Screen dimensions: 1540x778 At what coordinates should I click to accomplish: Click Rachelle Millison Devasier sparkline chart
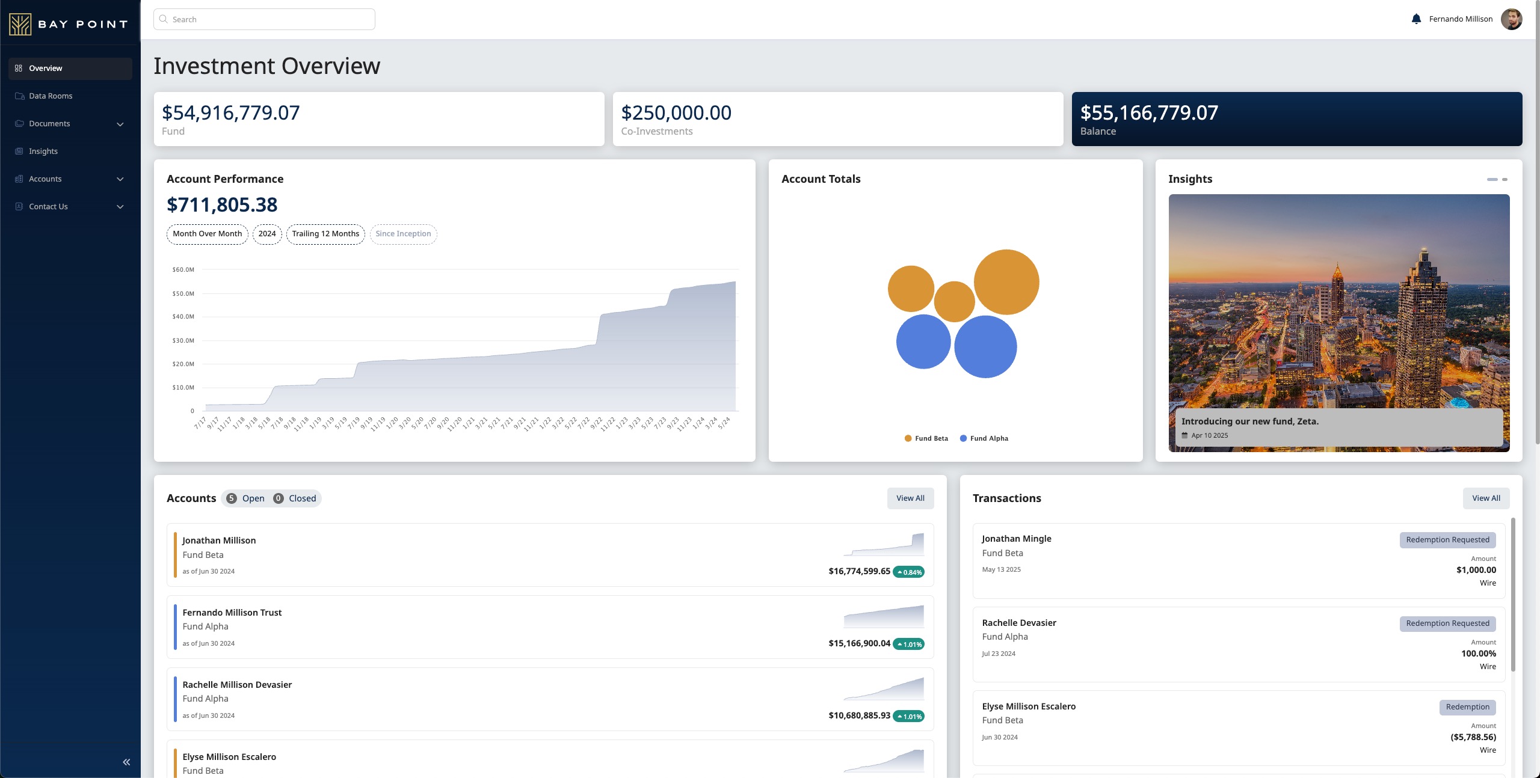(x=884, y=689)
